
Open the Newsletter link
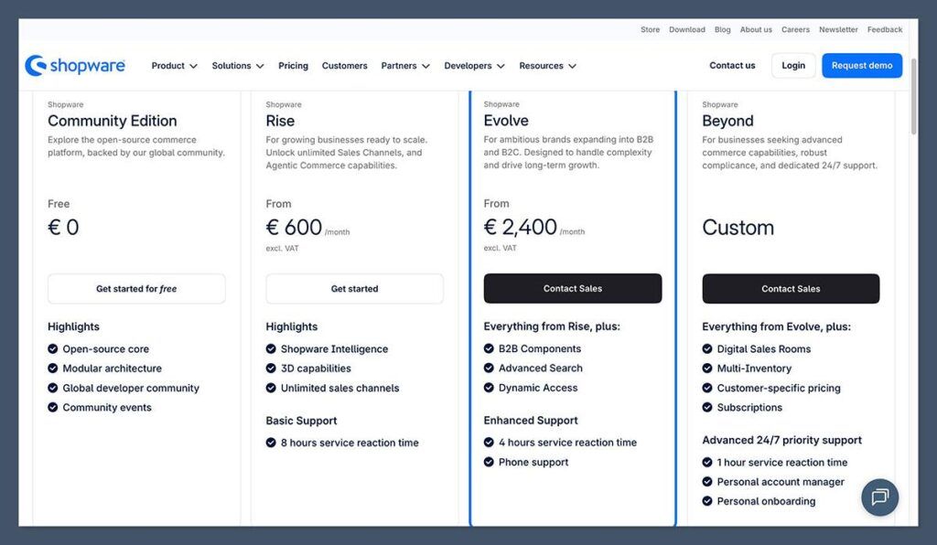coord(838,29)
